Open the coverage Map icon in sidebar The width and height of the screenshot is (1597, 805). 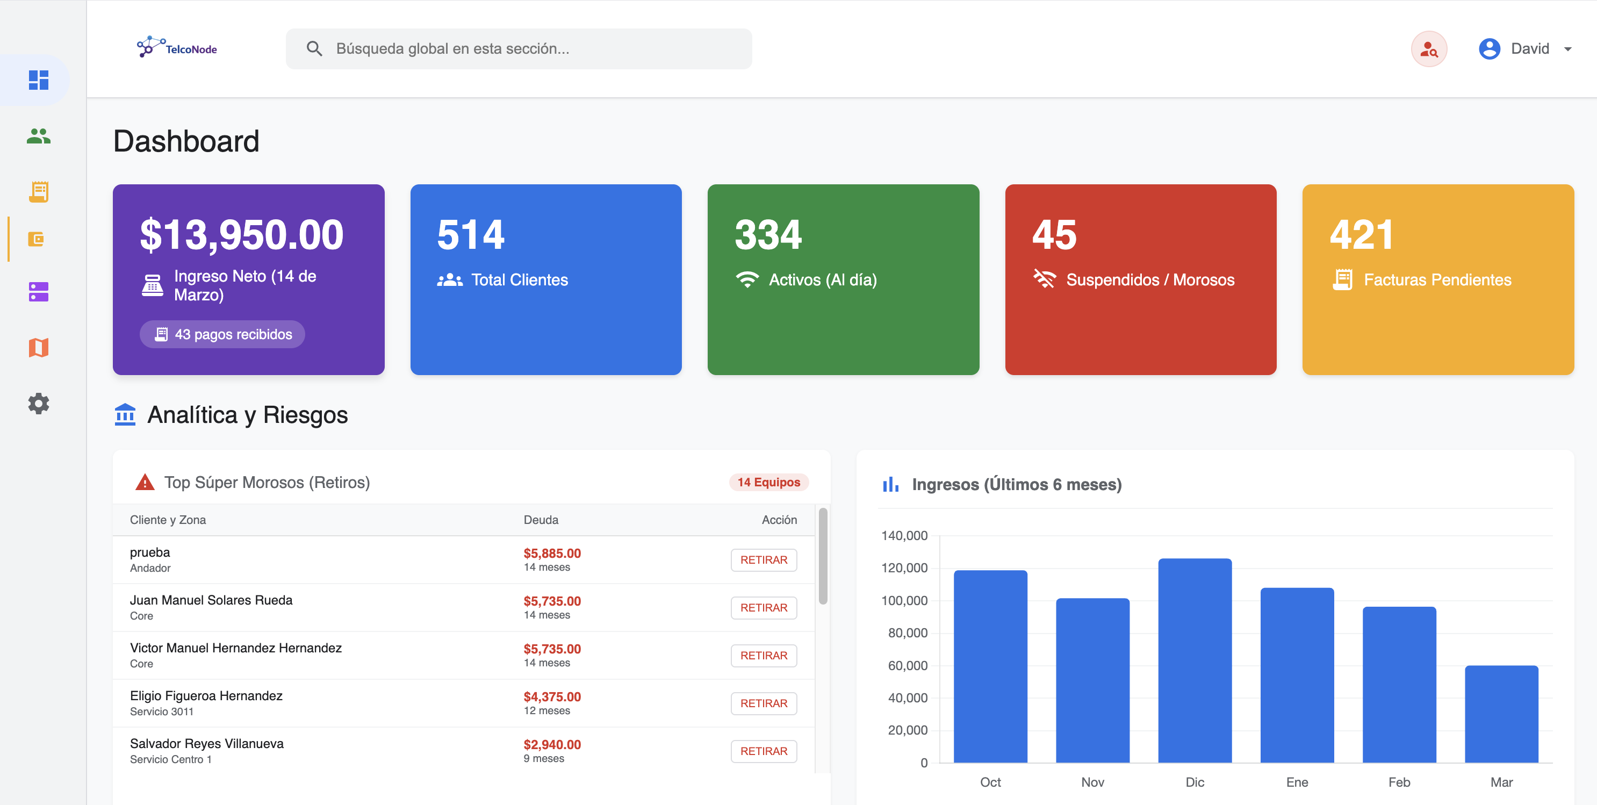(x=39, y=348)
